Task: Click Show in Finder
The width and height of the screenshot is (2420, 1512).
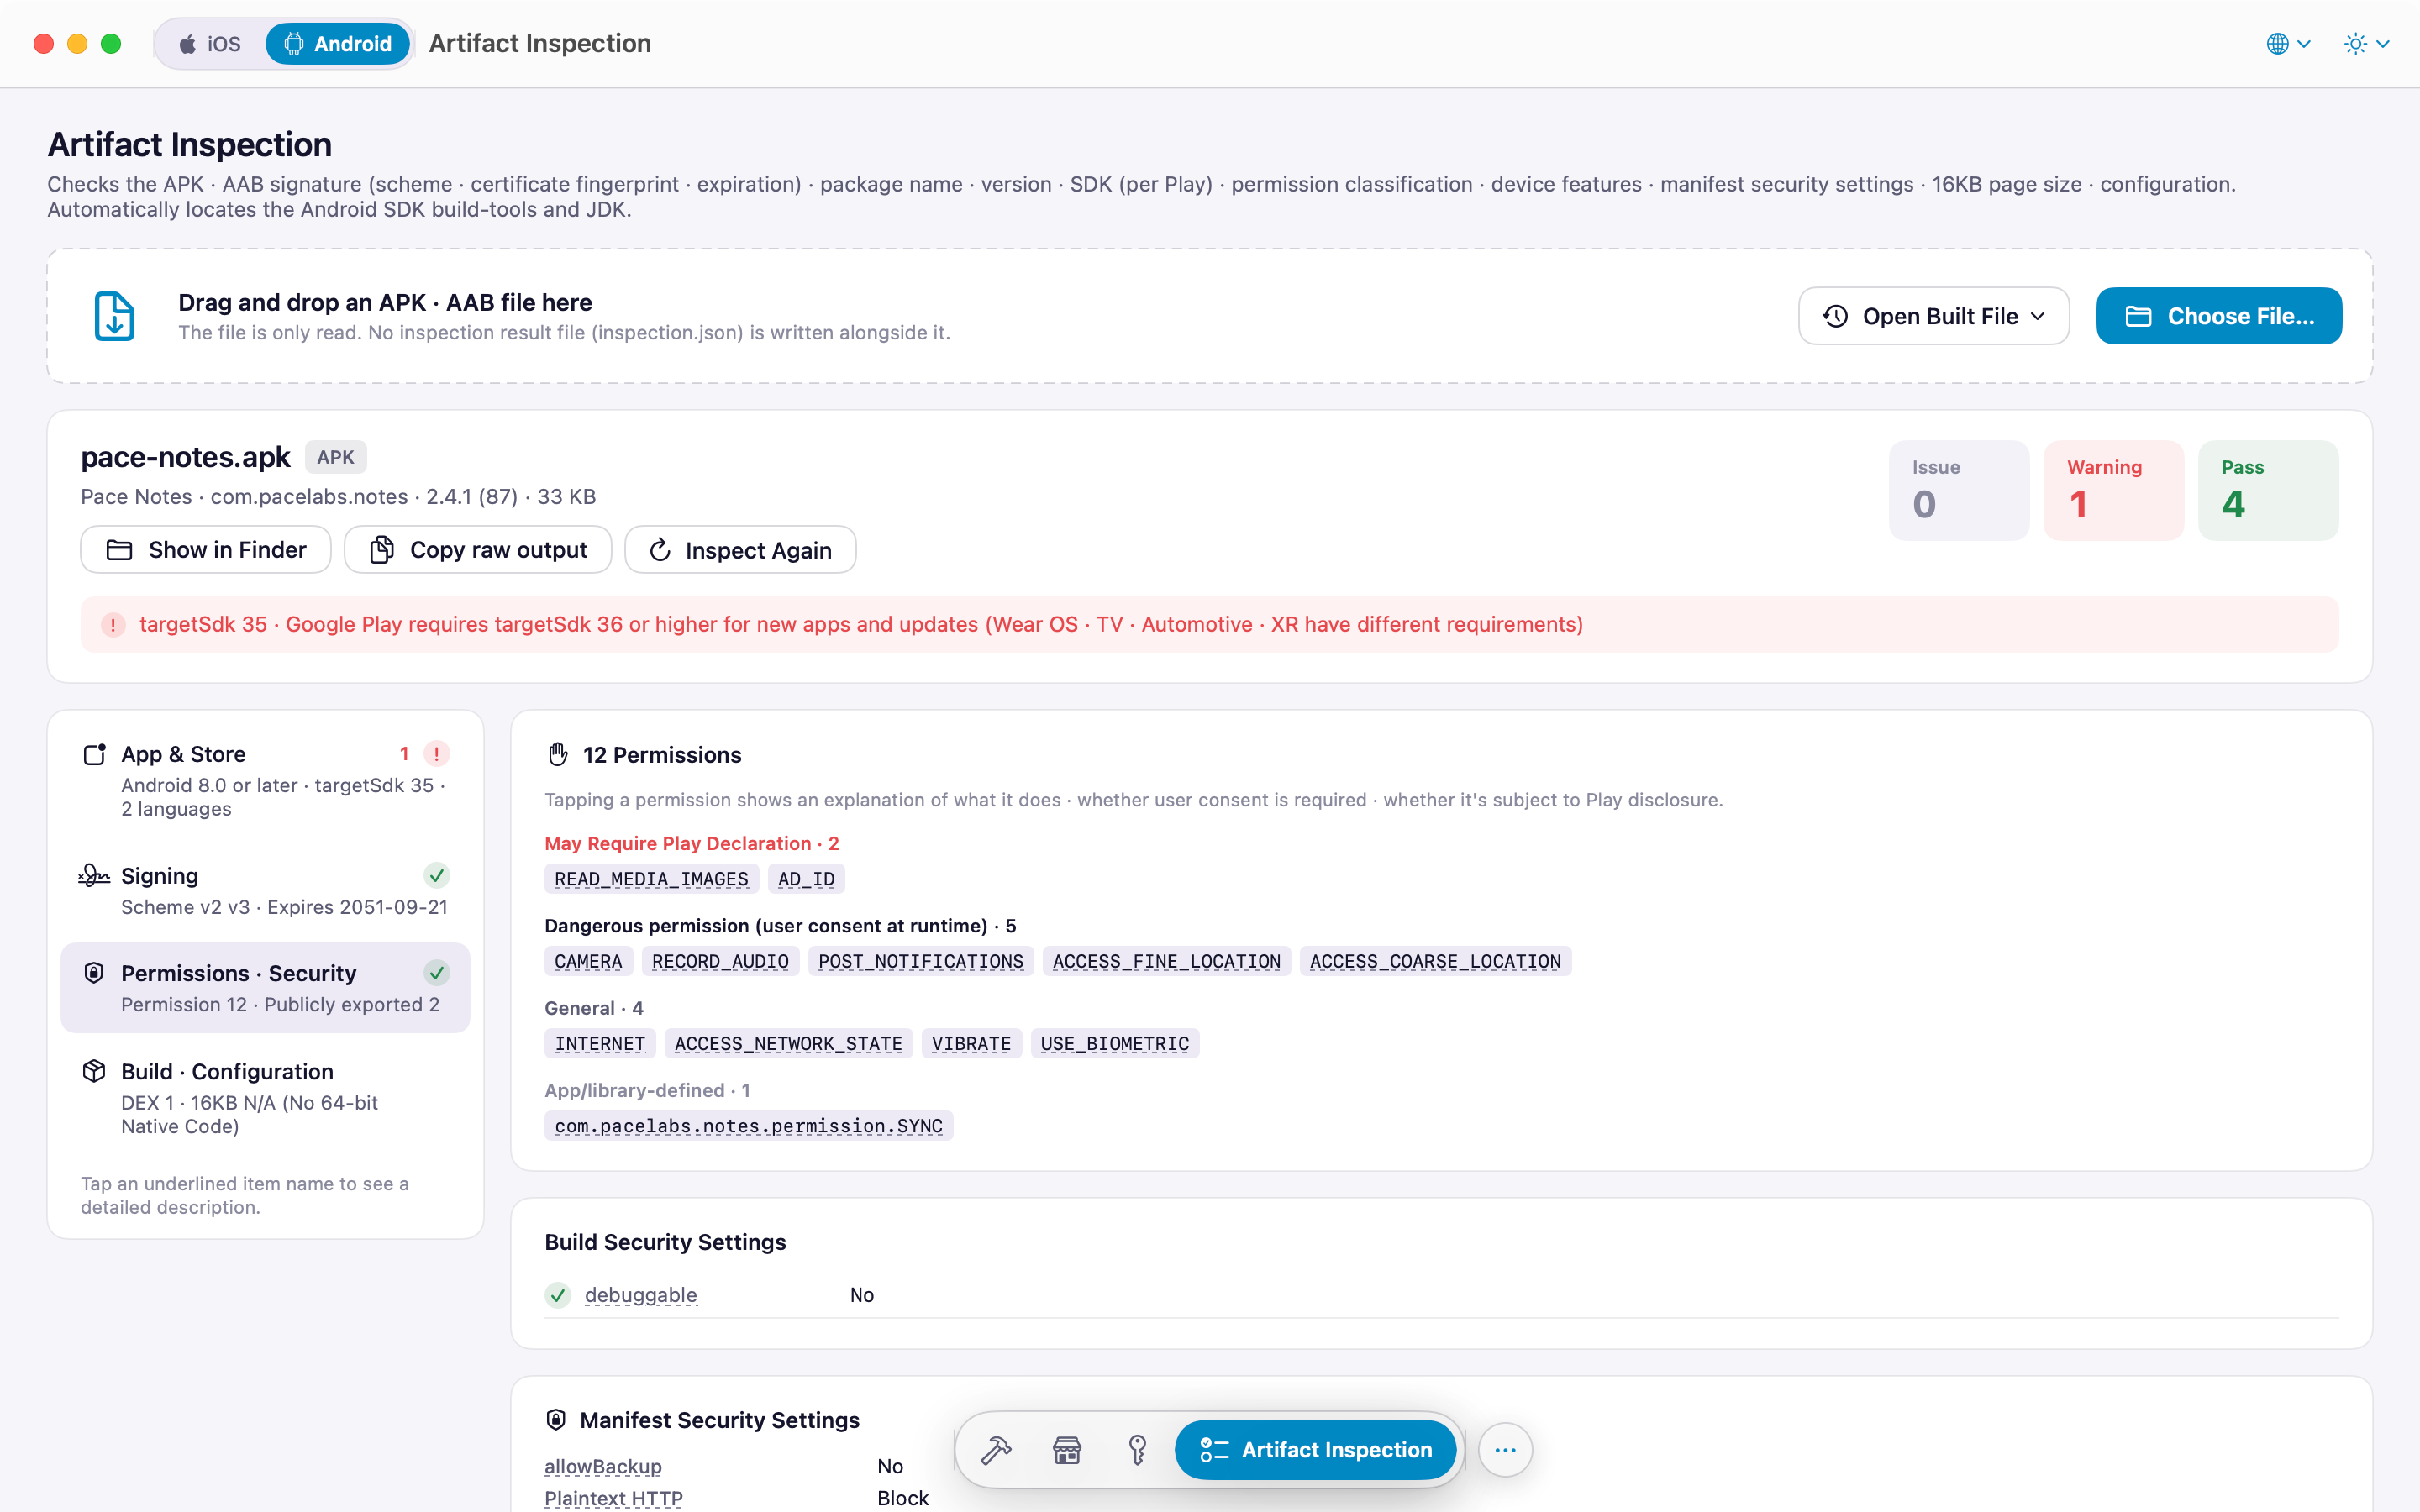Action: (206, 550)
